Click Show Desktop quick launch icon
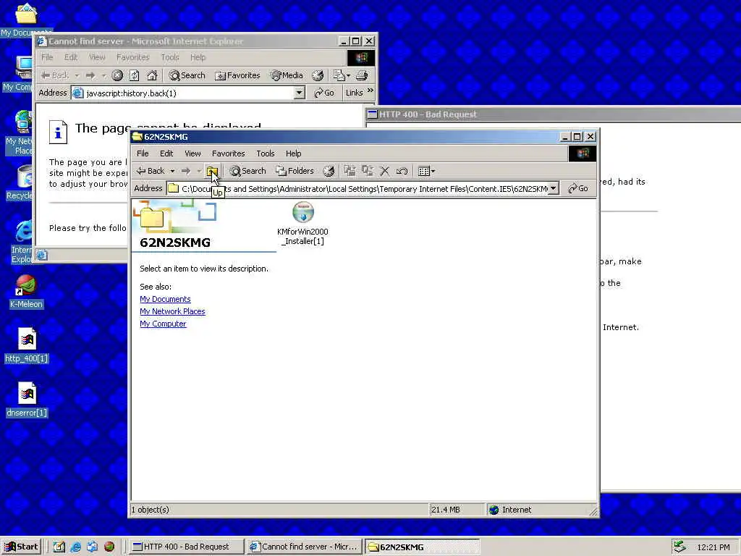 click(x=59, y=547)
